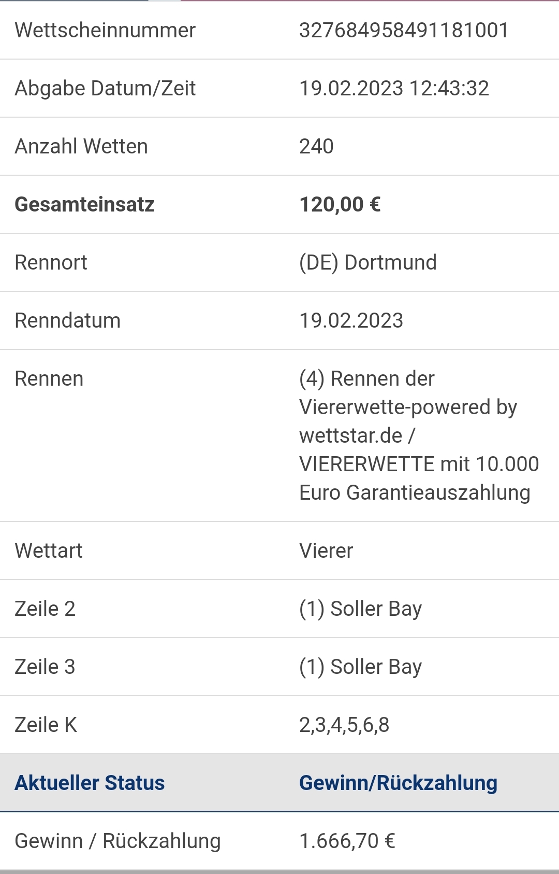Select the Wettart value Vierer
This screenshot has width=559, height=874.
click(x=326, y=551)
